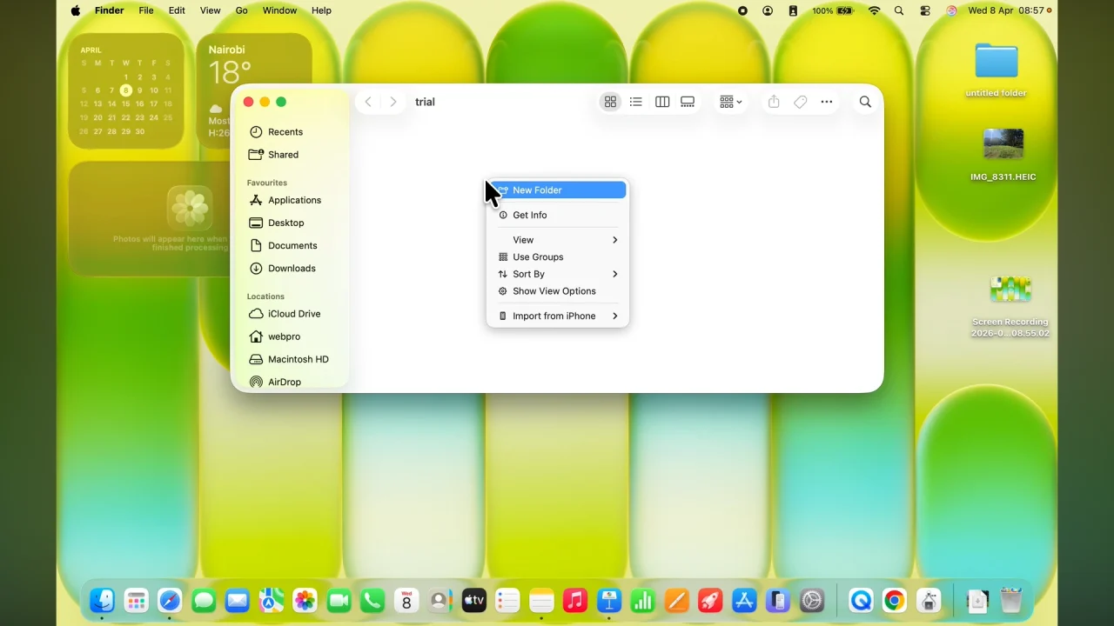Switch to list view in the Finder toolbar
The width and height of the screenshot is (1114, 626).
(636, 102)
